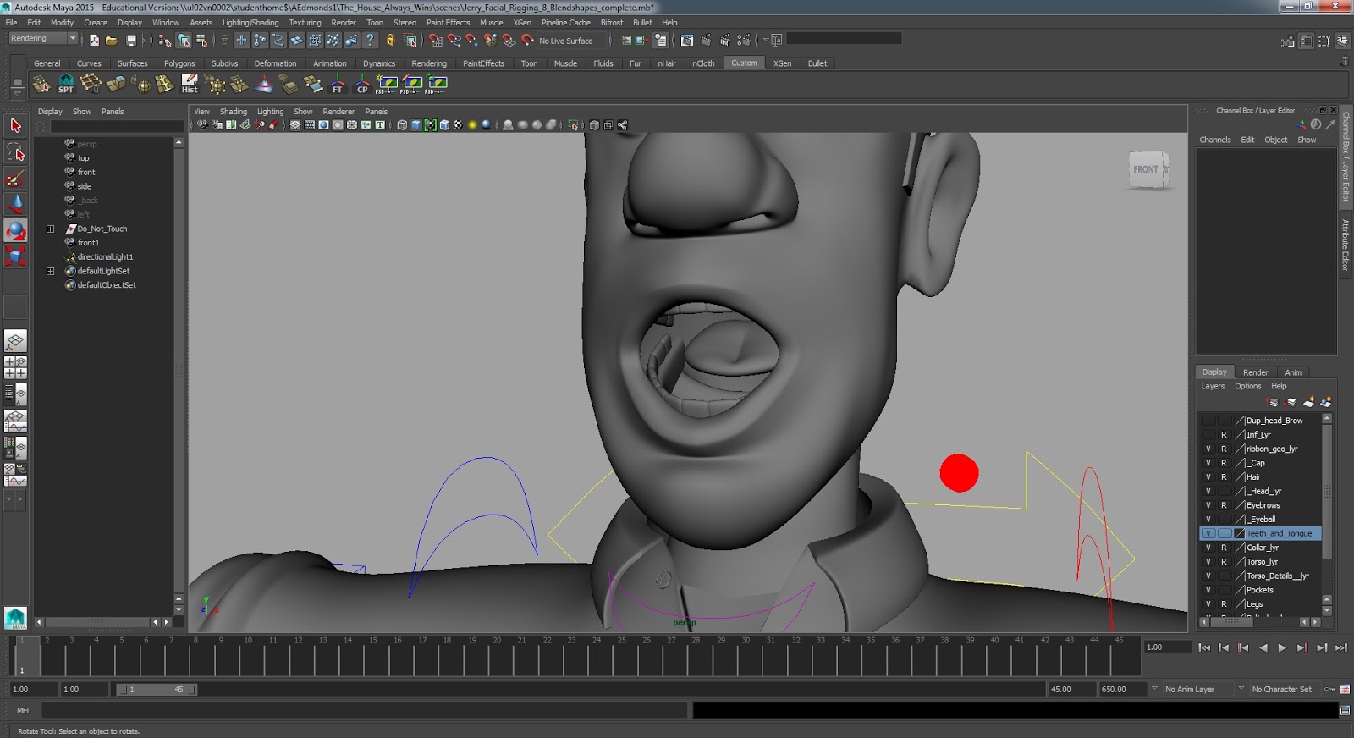The height and width of the screenshot is (738, 1354).
Task: Activate the Lasso select tool
Action: point(15,152)
